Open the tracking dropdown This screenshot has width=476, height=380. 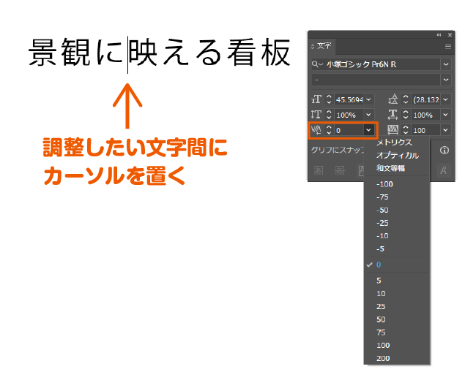click(446, 130)
